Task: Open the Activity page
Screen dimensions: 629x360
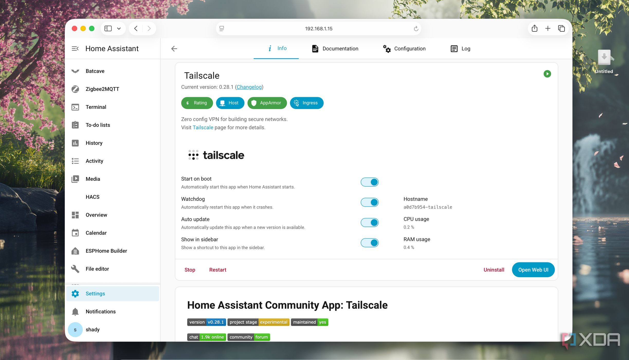Action: pos(113,161)
